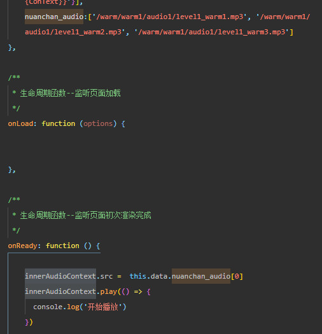322x334 pixels.
Task: Click the closing }, after onLoad body
Action: click(11, 170)
